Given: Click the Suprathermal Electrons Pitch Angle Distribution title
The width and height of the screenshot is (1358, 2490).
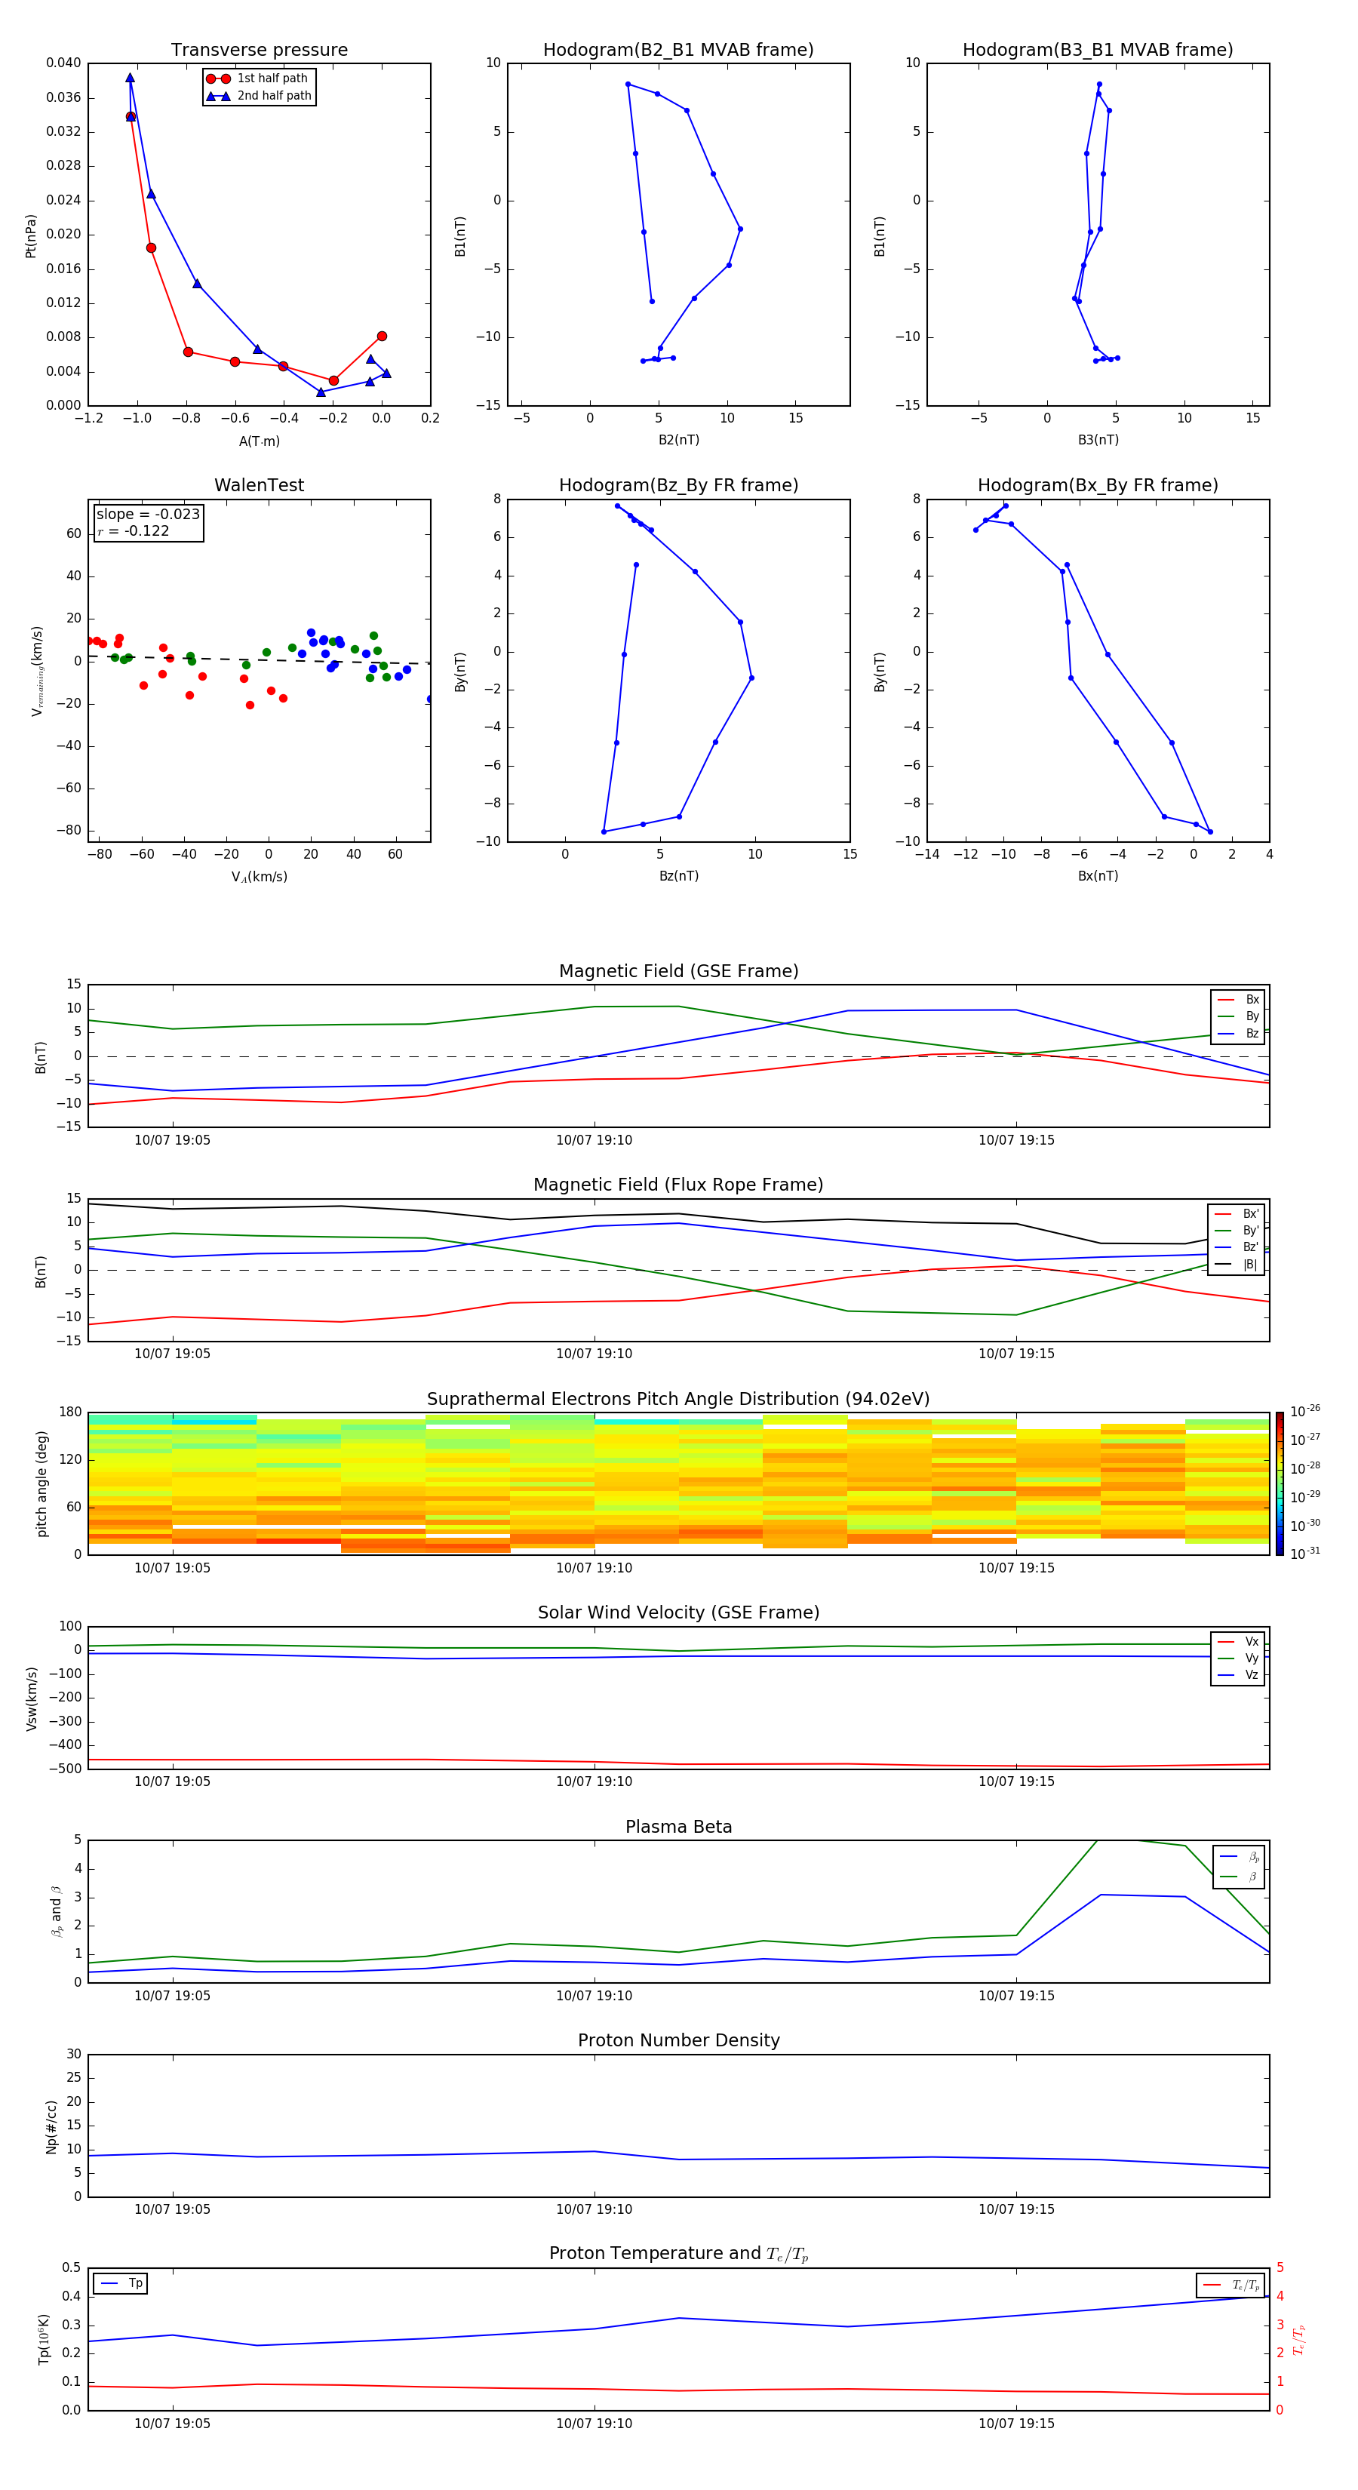Looking at the screenshot, I should click(x=678, y=1400).
